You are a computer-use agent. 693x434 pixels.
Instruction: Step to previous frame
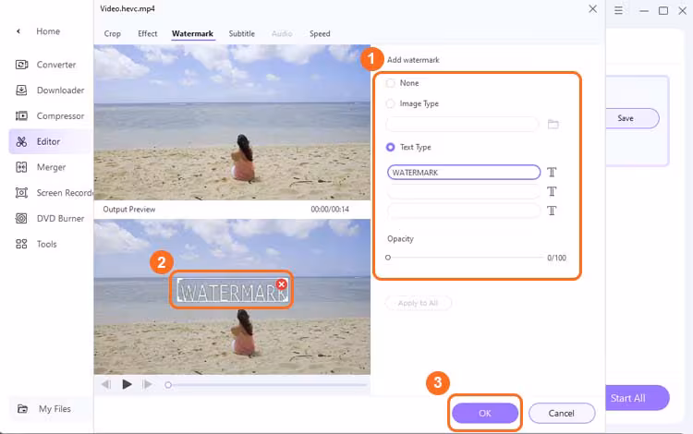click(106, 384)
